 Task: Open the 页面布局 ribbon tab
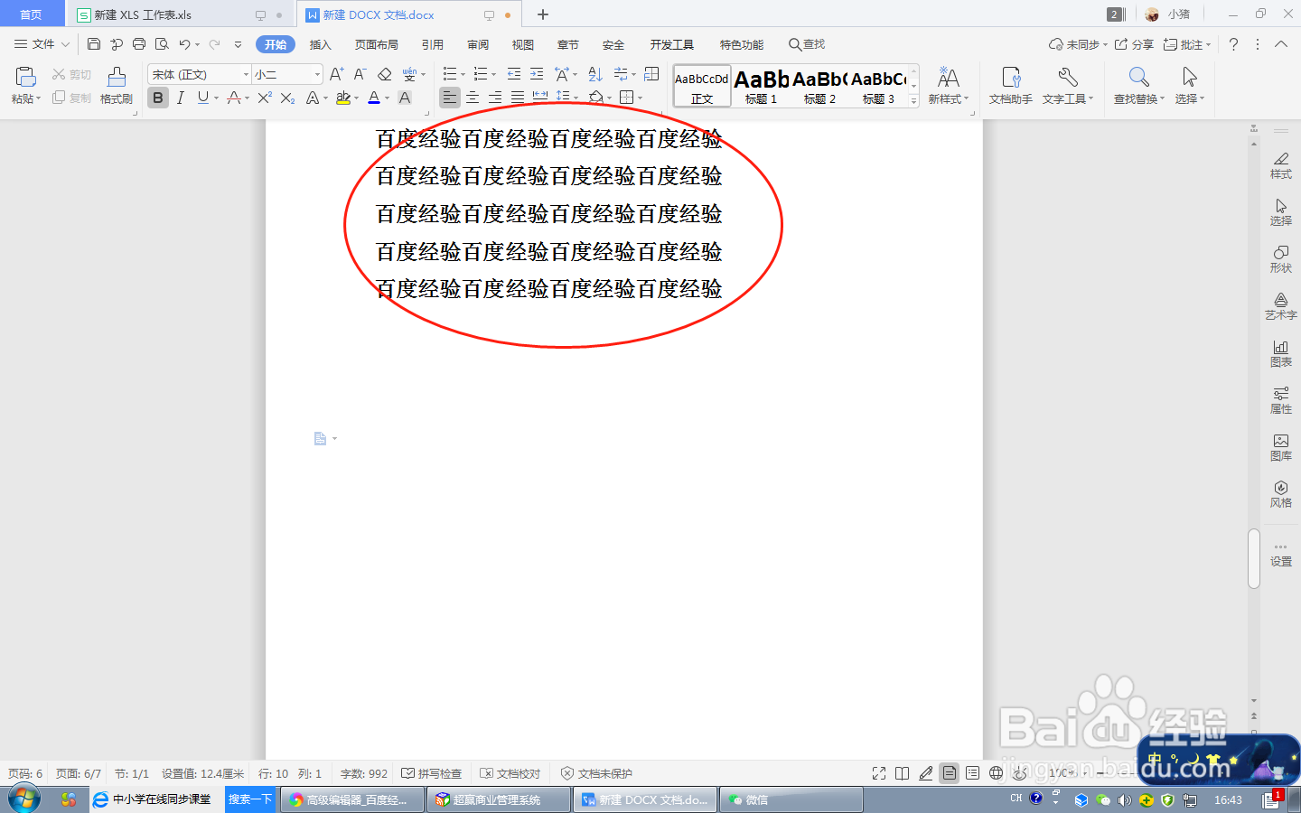tap(377, 44)
